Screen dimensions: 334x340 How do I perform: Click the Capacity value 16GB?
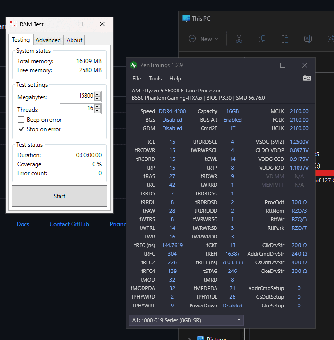click(x=232, y=111)
